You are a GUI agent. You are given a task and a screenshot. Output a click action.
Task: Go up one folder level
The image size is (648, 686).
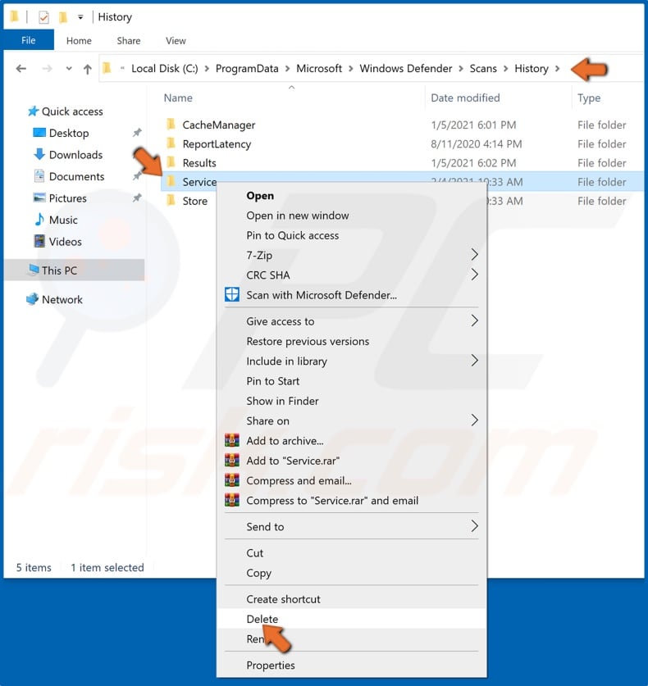(x=88, y=69)
